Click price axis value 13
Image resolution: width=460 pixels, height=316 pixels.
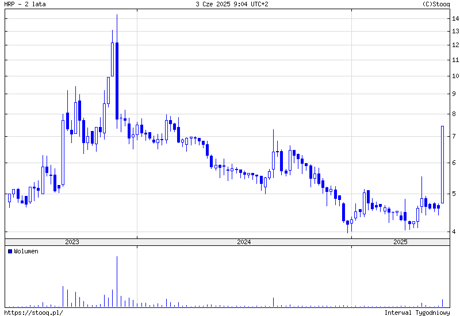(x=455, y=31)
